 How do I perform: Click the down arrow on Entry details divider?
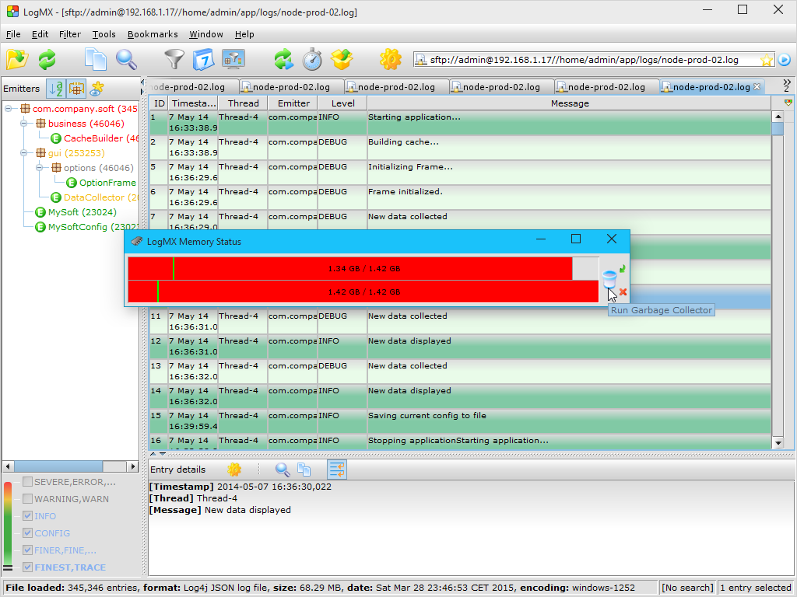click(x=163, y=454)
